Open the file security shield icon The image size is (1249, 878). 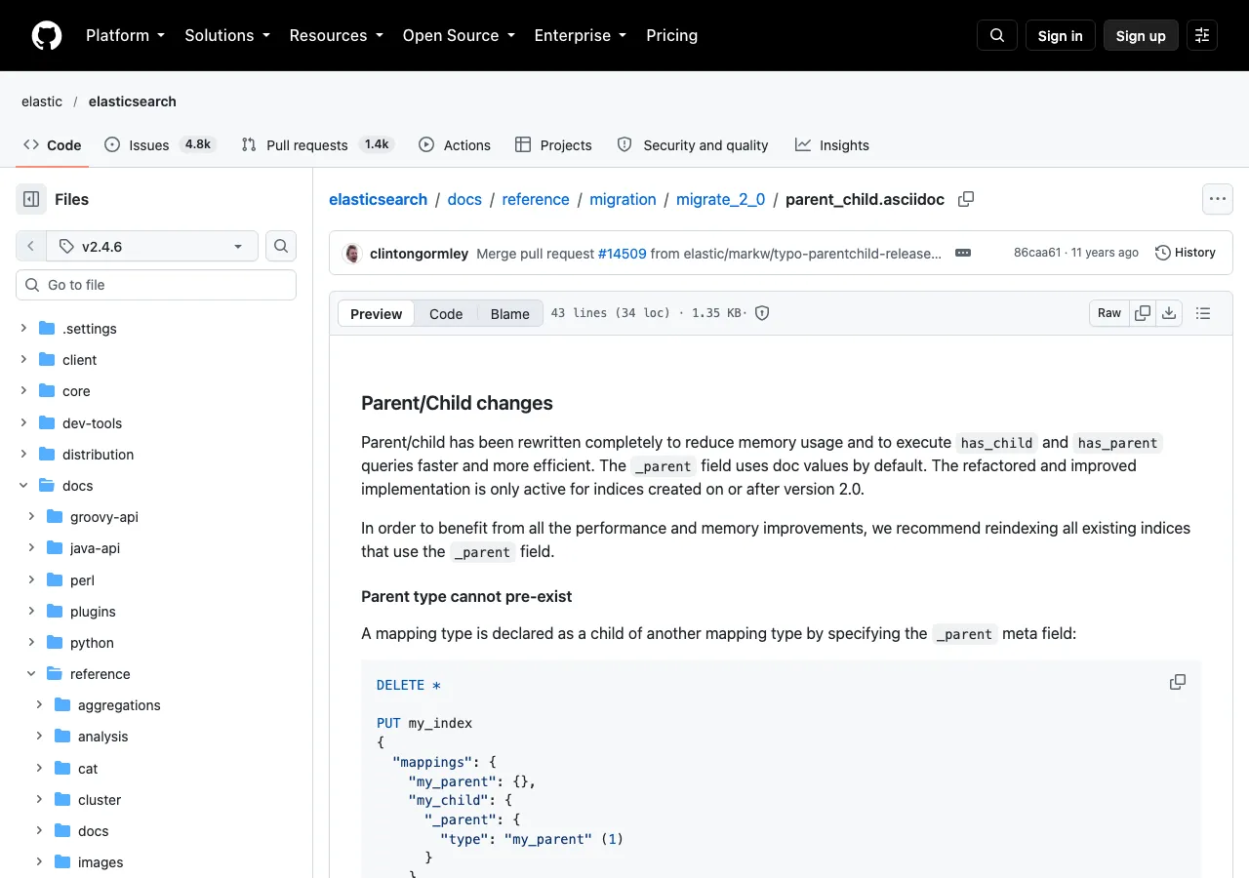click(x=763, y=313)
